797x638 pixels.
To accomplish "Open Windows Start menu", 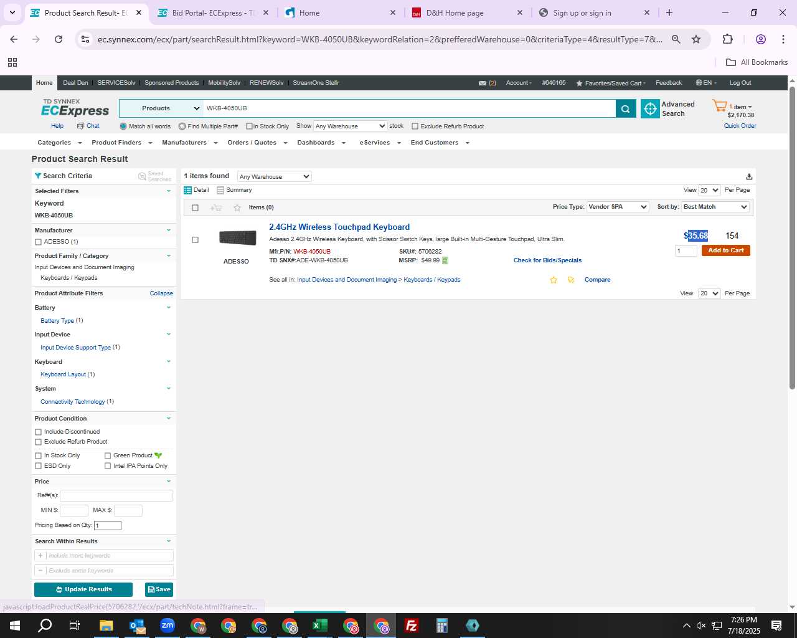I will [15, 626].
